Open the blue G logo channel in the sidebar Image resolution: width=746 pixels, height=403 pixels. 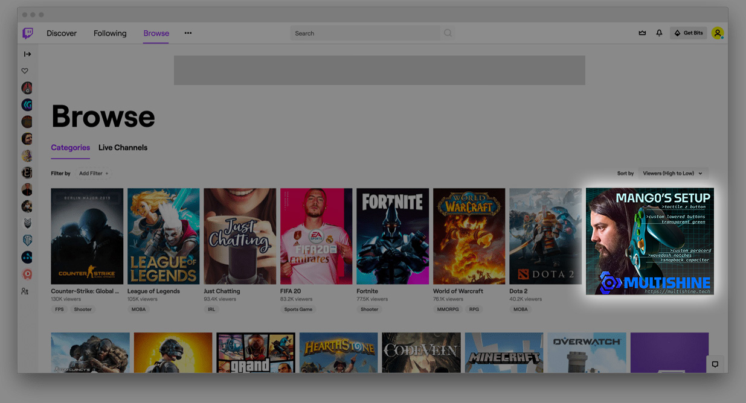click(x=27, y=105)
